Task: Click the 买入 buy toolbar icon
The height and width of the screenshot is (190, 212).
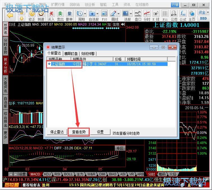Action: click(51, 15)
